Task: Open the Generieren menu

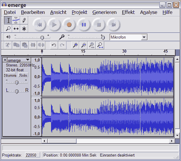Action: (105, 12)
